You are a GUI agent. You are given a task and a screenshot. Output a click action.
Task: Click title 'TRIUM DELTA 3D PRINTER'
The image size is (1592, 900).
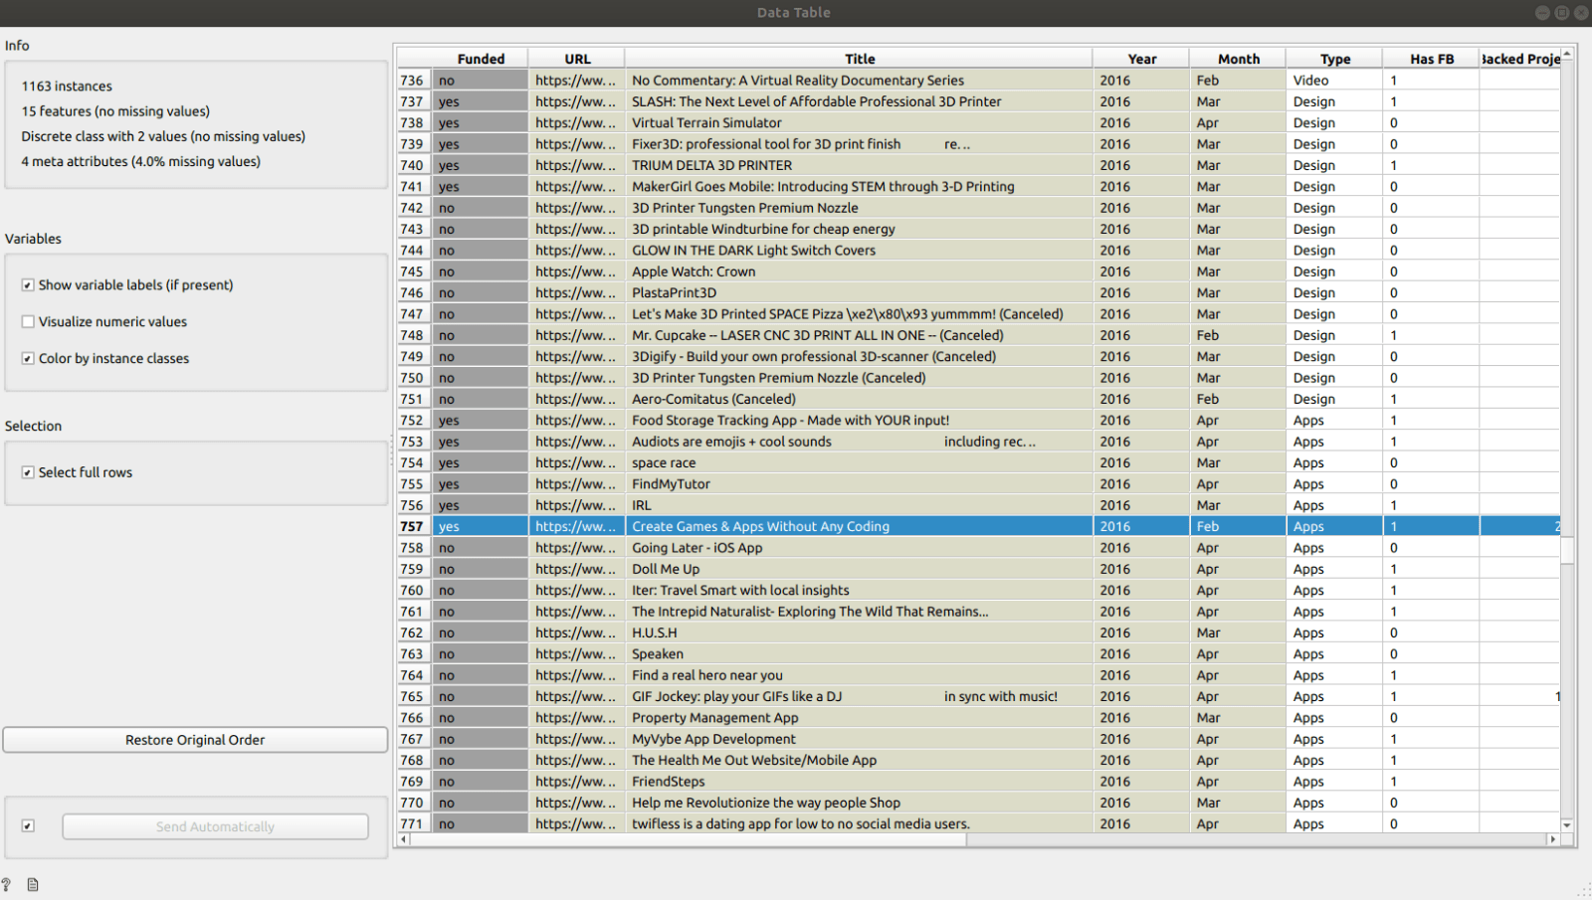(711, 165)
